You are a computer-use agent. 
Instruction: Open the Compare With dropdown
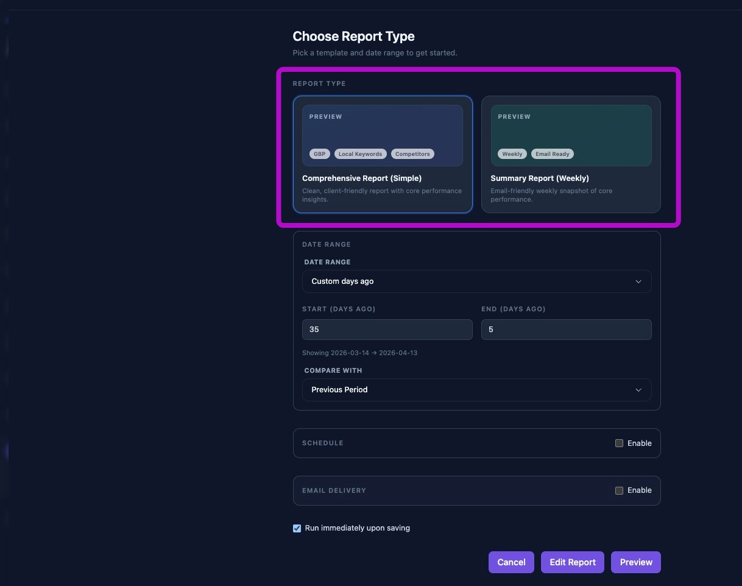tap(477, 390)
